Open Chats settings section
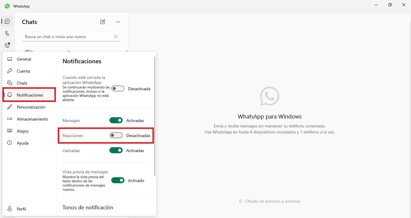Viewport: 411px width, 218px height. (29, 83)
